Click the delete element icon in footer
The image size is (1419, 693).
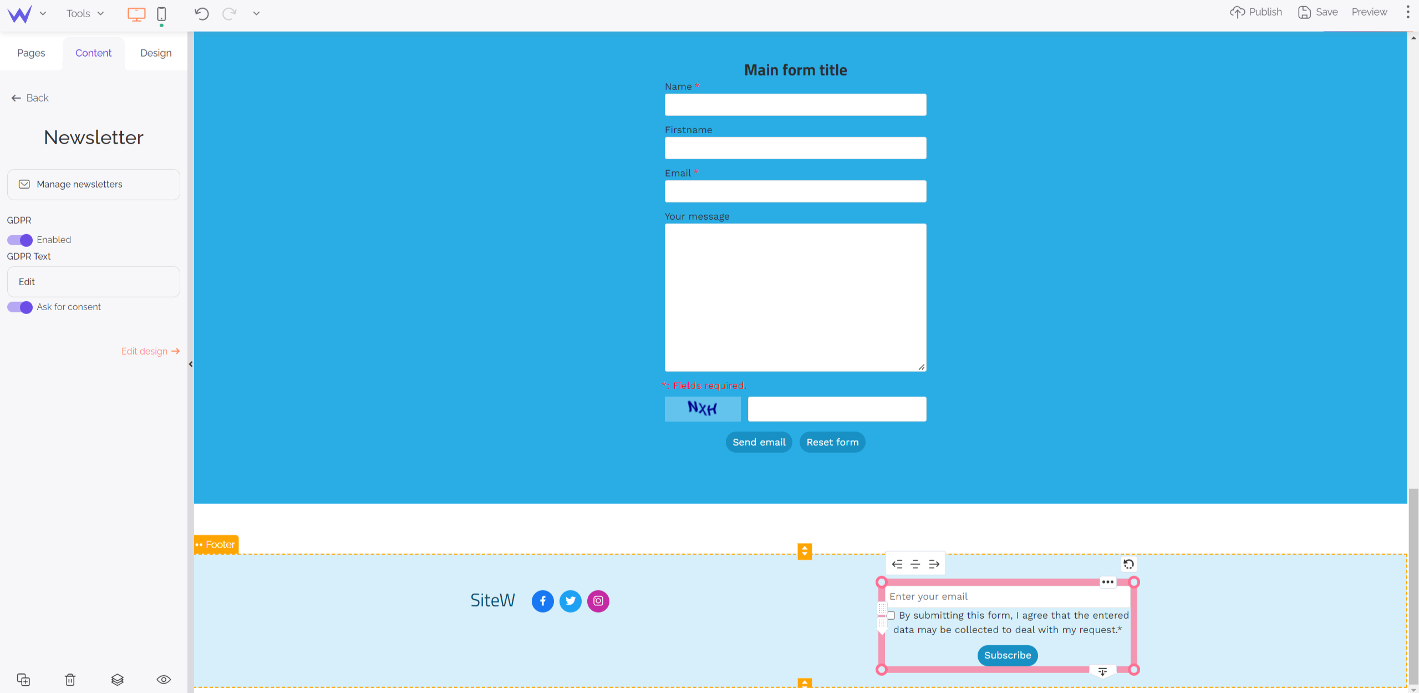70,680
